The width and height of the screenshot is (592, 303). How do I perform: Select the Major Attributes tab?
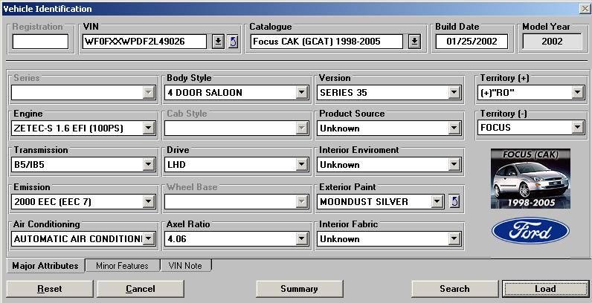click(45, 266)
